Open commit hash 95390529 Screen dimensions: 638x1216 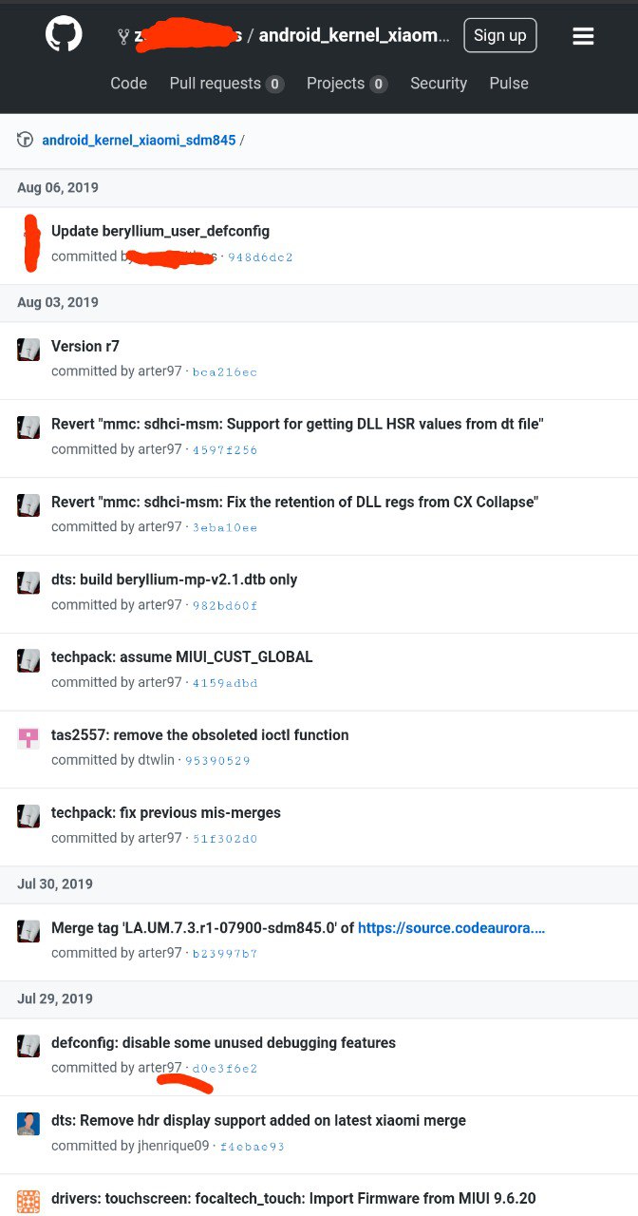(217, 761)
